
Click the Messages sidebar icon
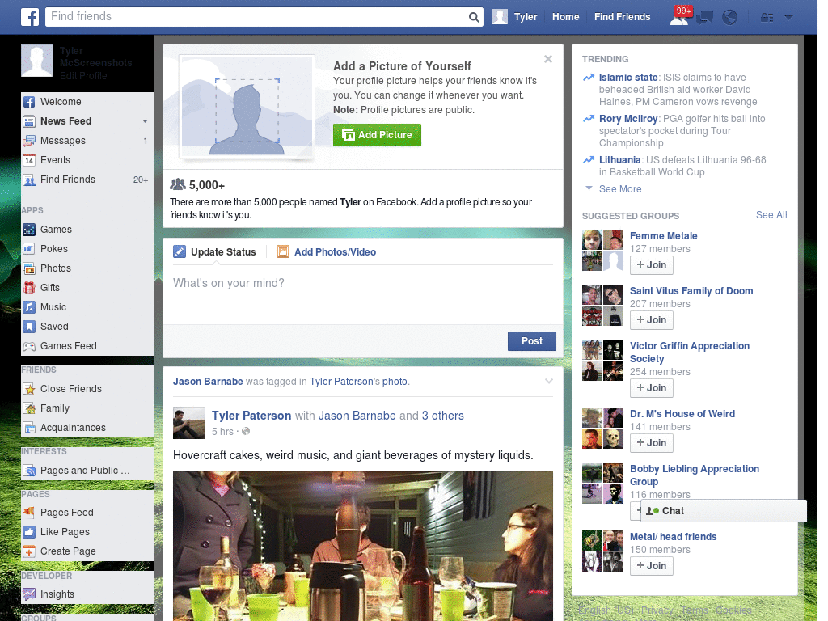29,141
